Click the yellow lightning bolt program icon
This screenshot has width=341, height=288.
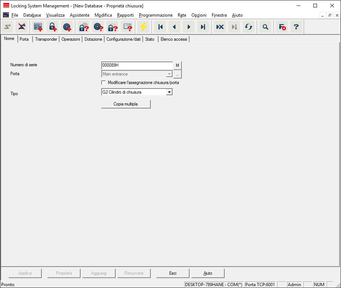[143, 27]
